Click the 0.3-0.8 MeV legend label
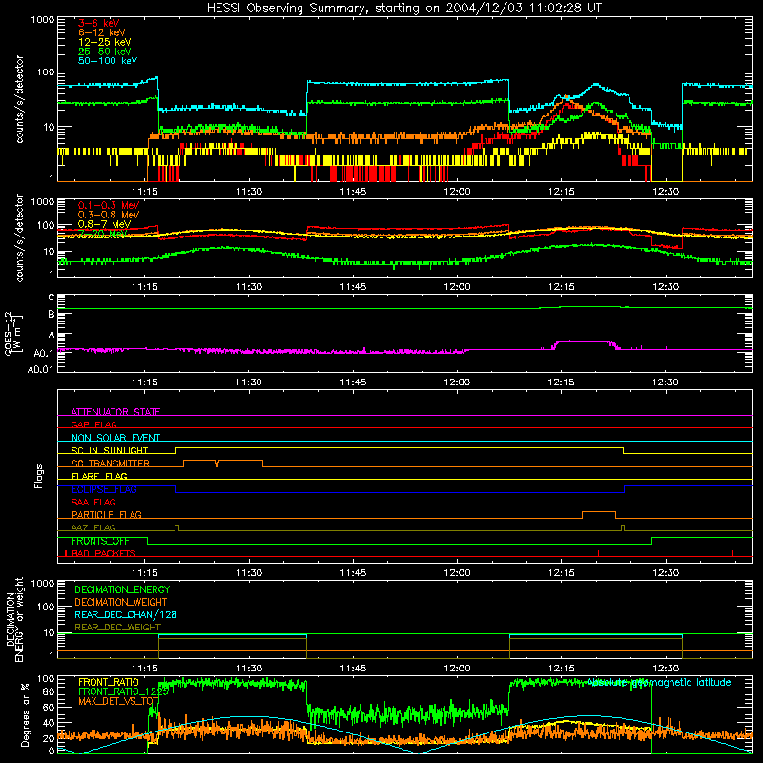The height and width of the screenshot is (763, 763). (109, 215)
